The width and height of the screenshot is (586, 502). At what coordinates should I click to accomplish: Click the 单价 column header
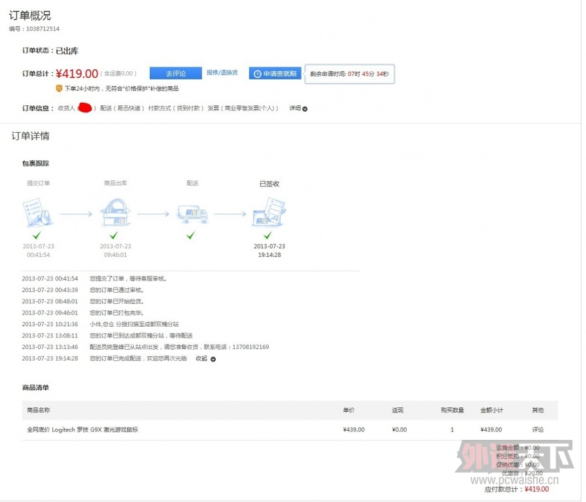tap(349, 410)
